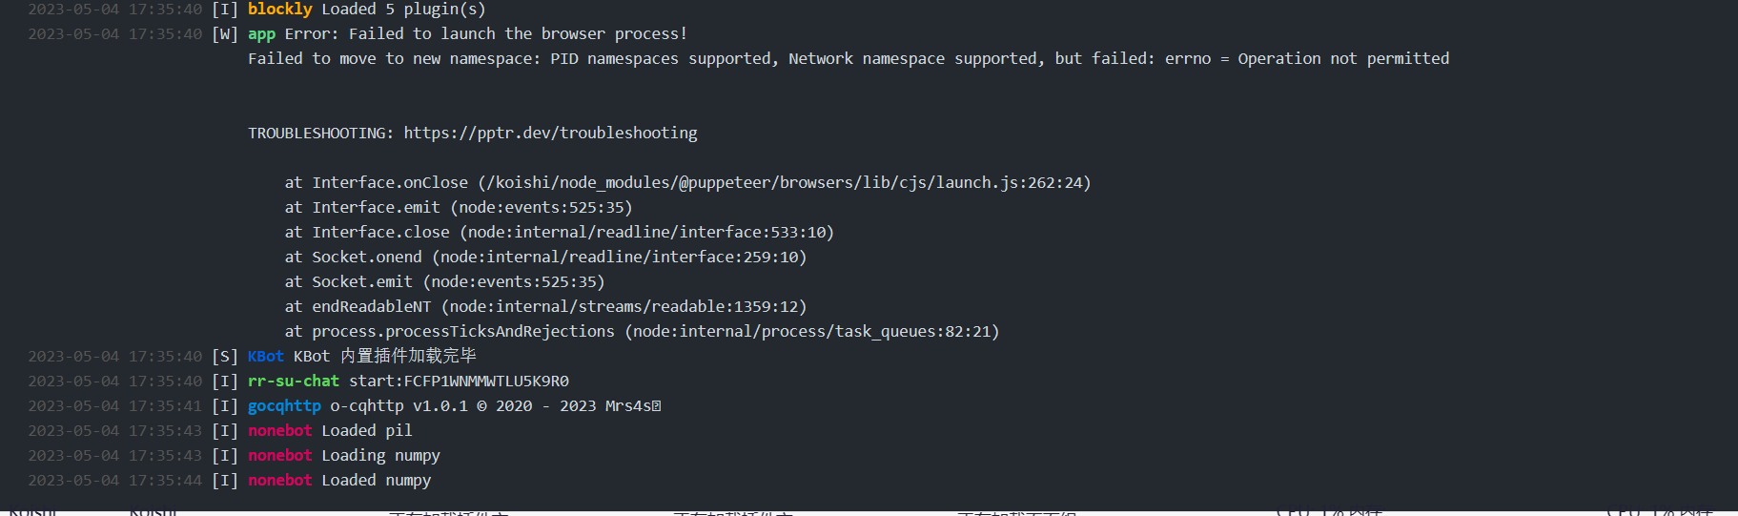Click the [S] success level marker
This screenshot has height=516, width=1738.
click(225, 356)
